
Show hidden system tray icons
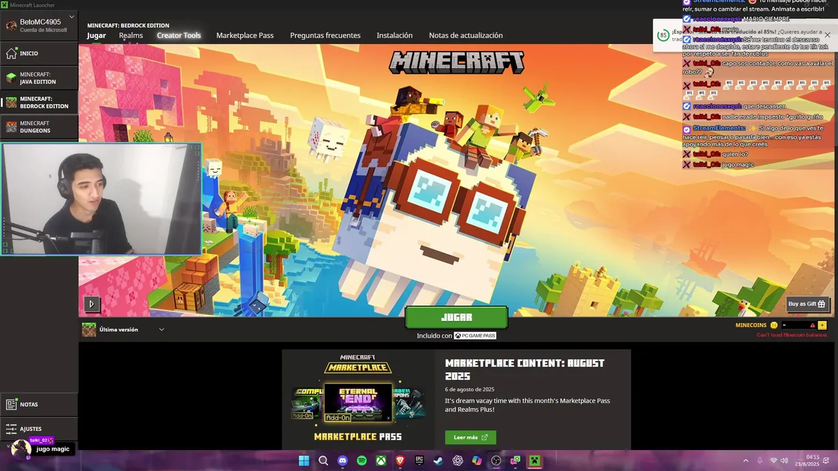[x=745, y=461]
